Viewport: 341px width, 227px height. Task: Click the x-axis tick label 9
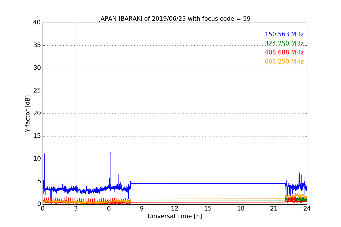pyautogui.click(x=142, y=208)
